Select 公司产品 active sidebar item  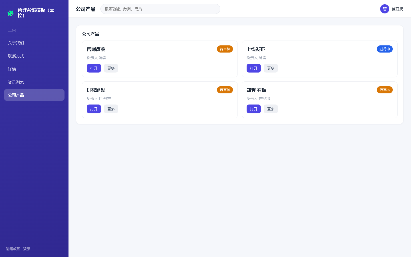pos(34,95)
